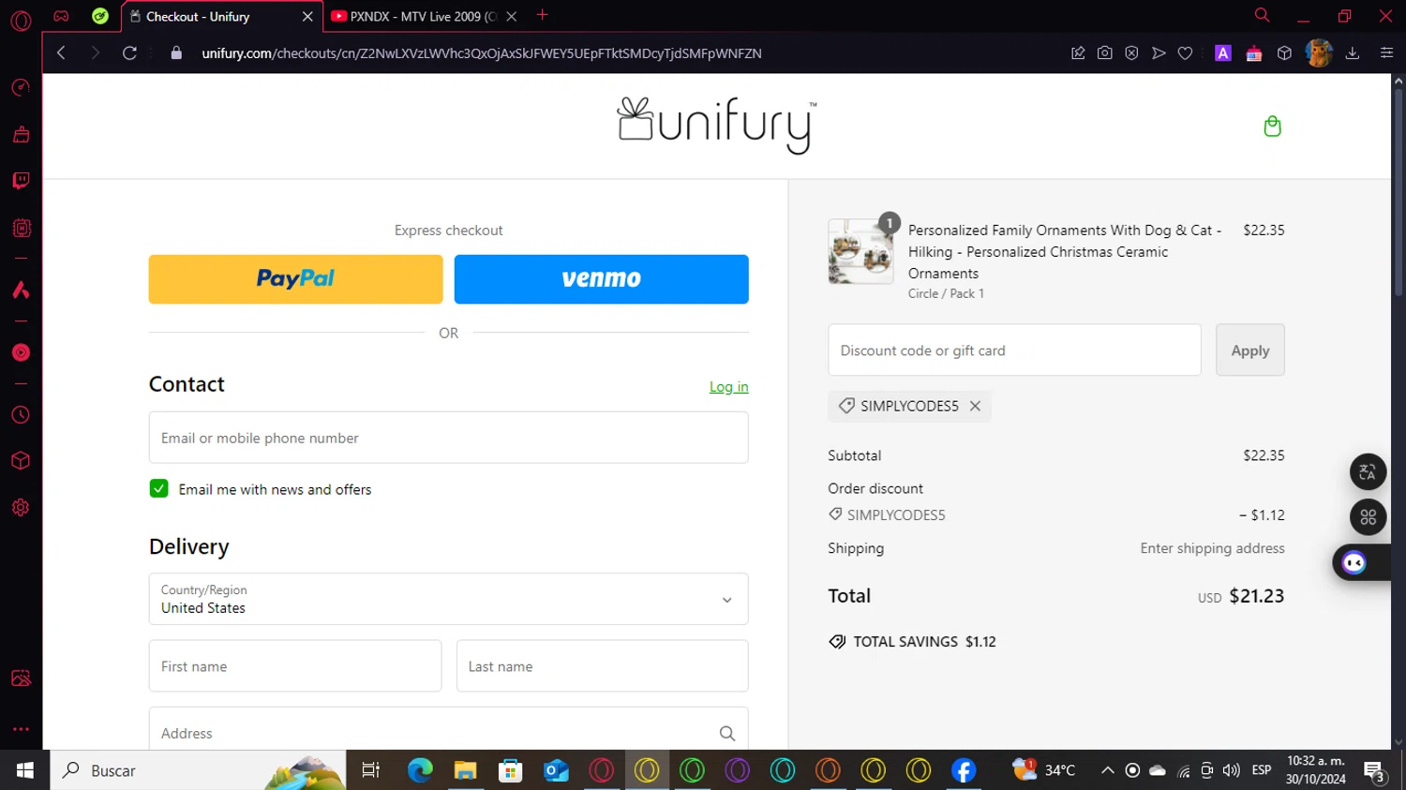Close the PXNDX YouTube tab
This screenshot has width=1406, height=790.
click(x=512, y=16)
